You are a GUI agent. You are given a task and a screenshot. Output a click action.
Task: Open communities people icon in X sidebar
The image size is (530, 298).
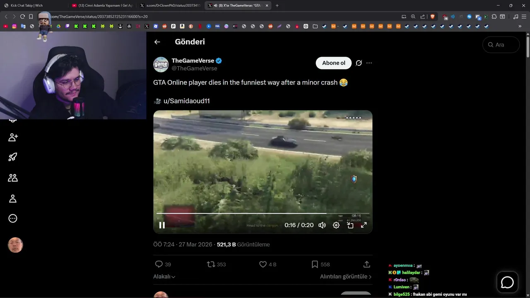tap(13, 178)
